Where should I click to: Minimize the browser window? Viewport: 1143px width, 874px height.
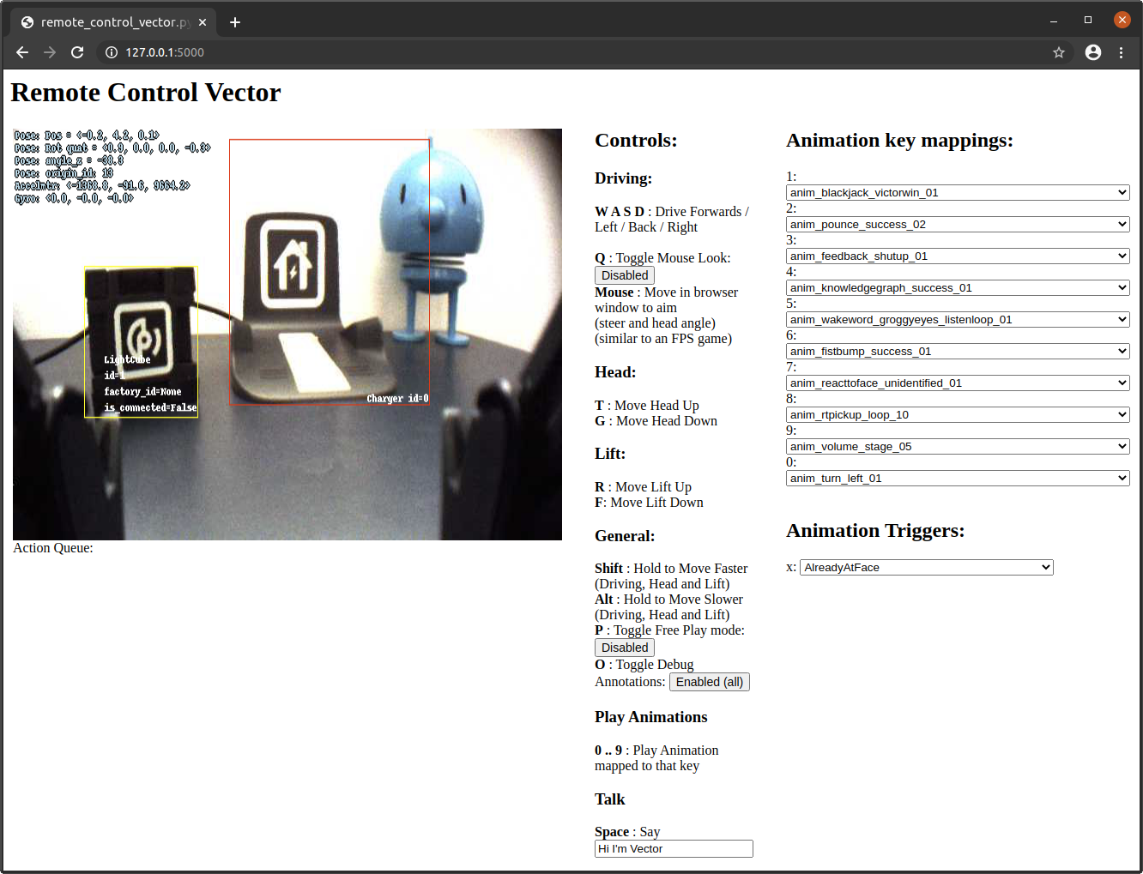coord(1054,20)
